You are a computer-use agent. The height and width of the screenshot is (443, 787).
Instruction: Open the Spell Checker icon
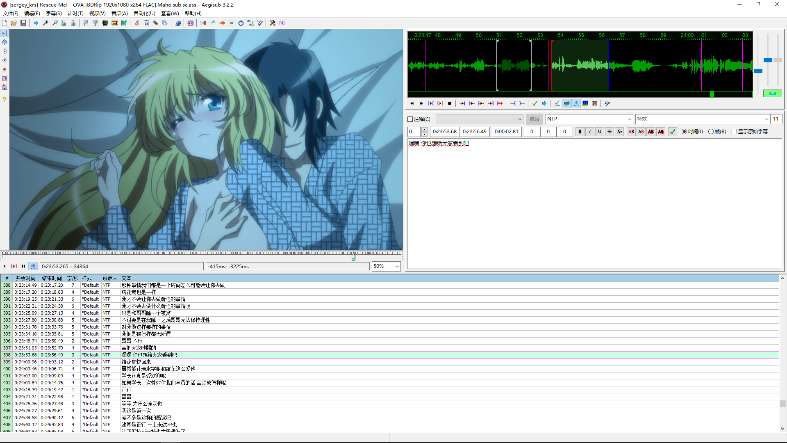pos(260,23)
